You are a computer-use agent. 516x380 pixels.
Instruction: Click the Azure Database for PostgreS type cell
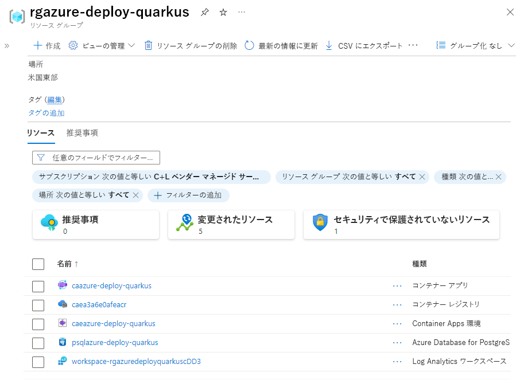click(x=461, y=343)
